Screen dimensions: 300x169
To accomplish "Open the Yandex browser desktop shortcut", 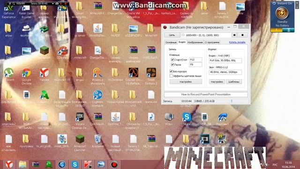I will coord(44,74).
